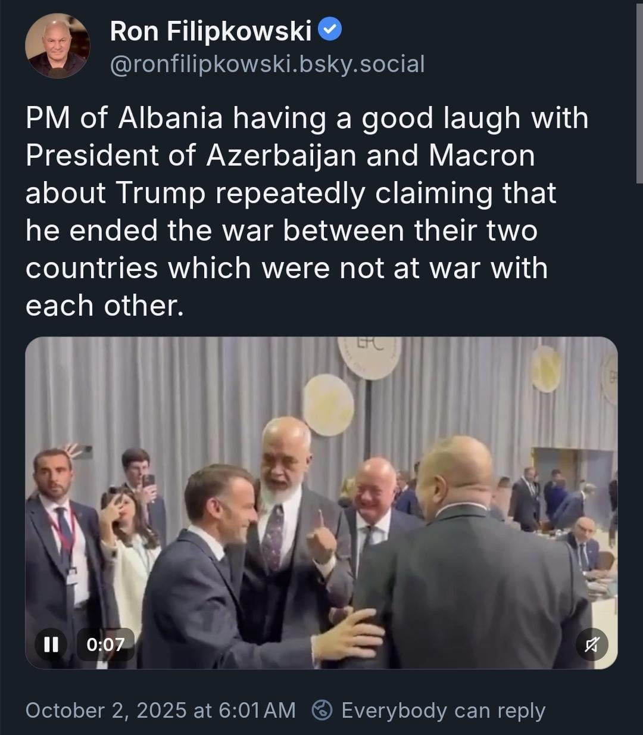Click the October 2, 2025 timestamp
The width and height of the screenshot is (643, 735).
pyautogui.click(x=161, y=710)
